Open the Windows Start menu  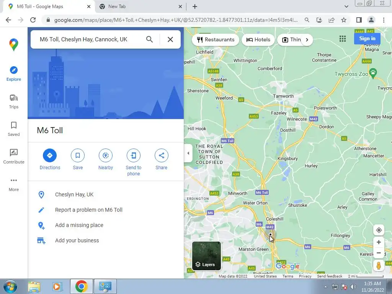click(10, 286)
